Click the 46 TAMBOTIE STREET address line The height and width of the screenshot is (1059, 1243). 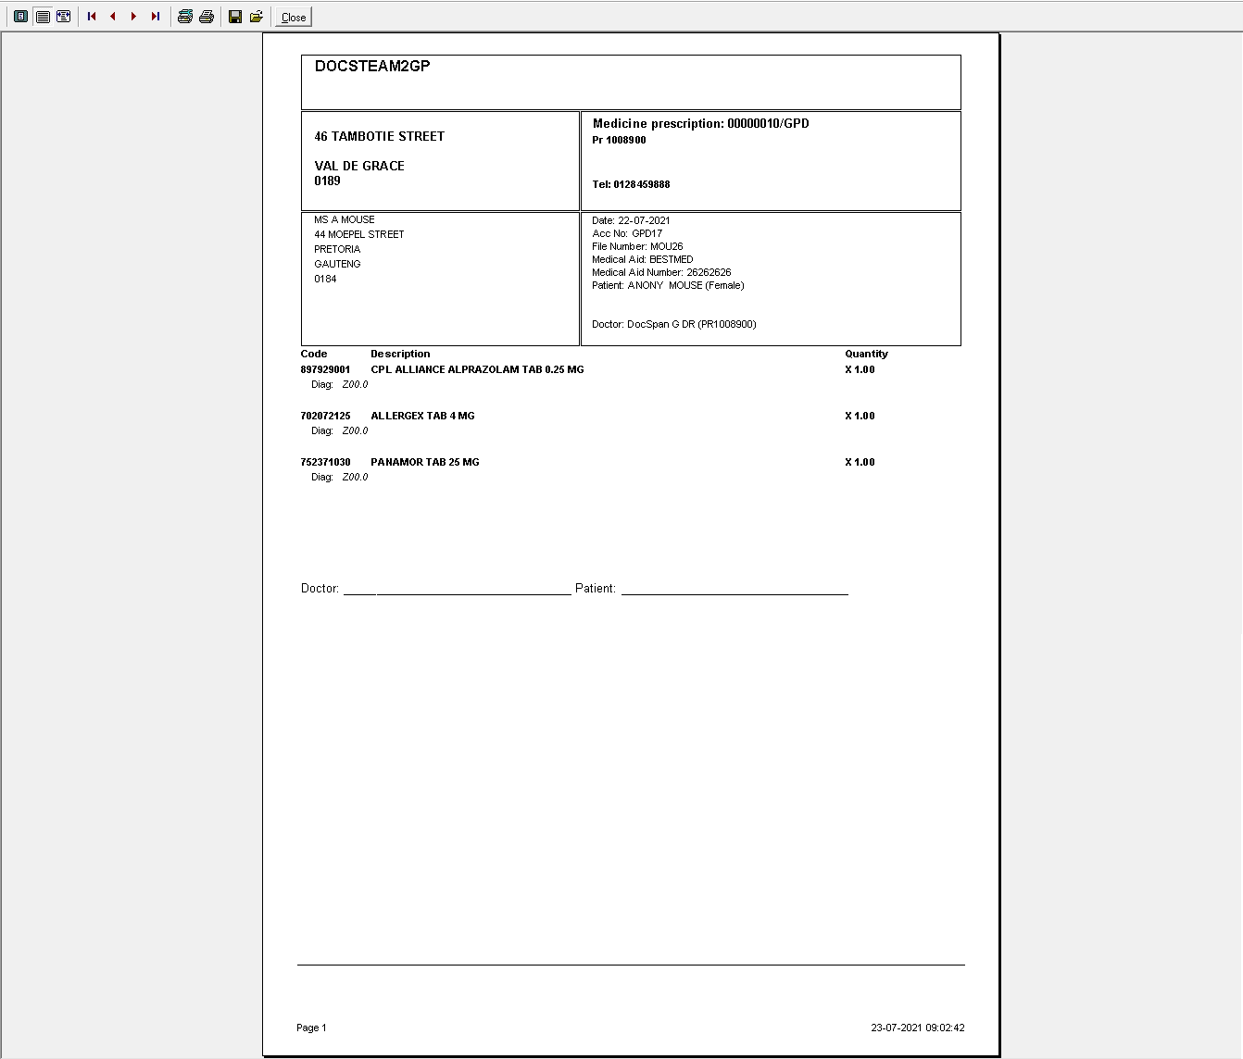(x=380, y=136)
